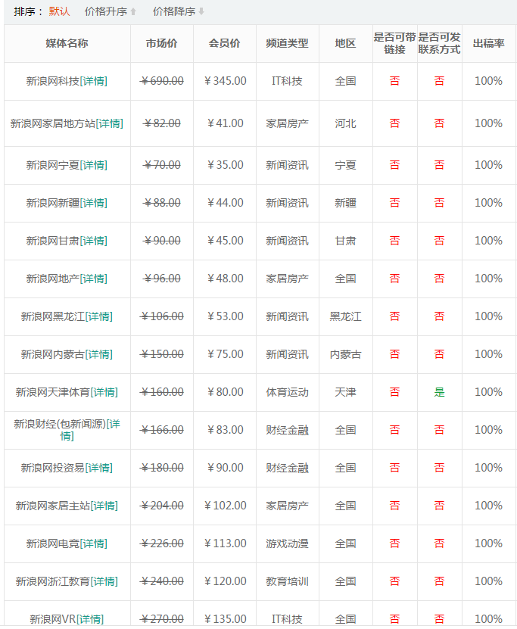Open details for 新浪网天津体育
517x629 pixels.
coord(104,392)
